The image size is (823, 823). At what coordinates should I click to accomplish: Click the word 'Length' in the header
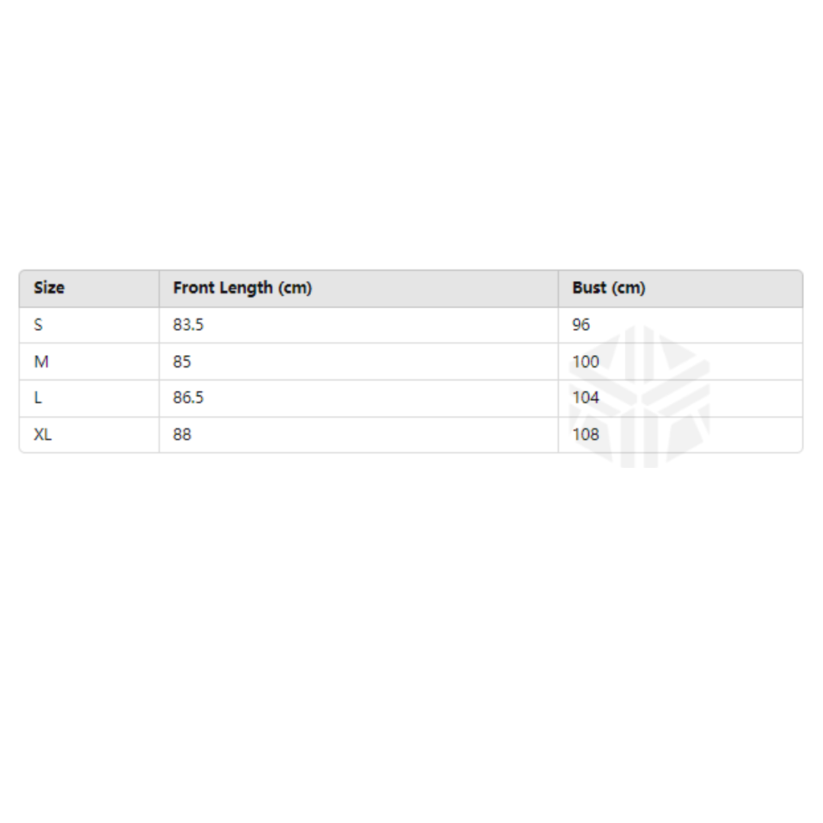pos(245,288)
